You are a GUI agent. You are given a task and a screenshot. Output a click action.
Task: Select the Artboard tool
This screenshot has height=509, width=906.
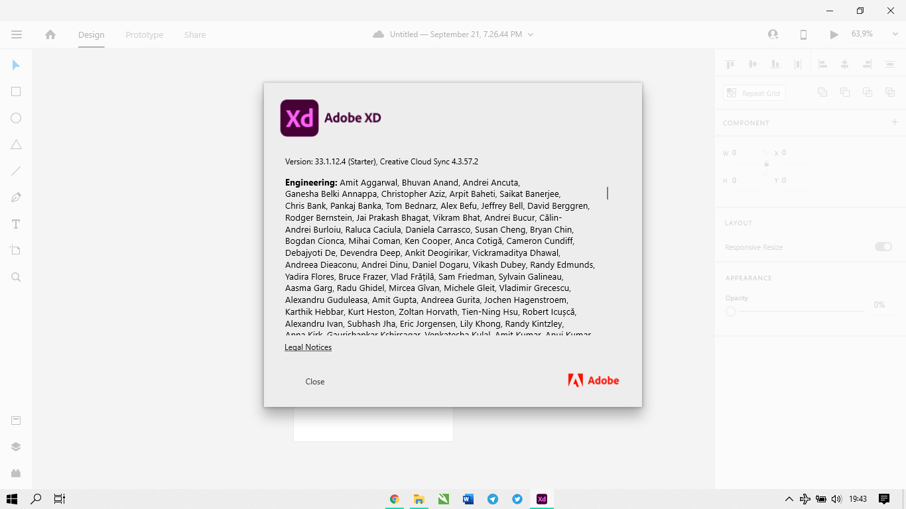coord(15,251)
